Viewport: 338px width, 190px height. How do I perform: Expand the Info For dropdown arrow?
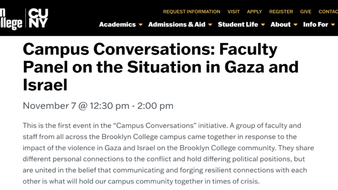333,25
